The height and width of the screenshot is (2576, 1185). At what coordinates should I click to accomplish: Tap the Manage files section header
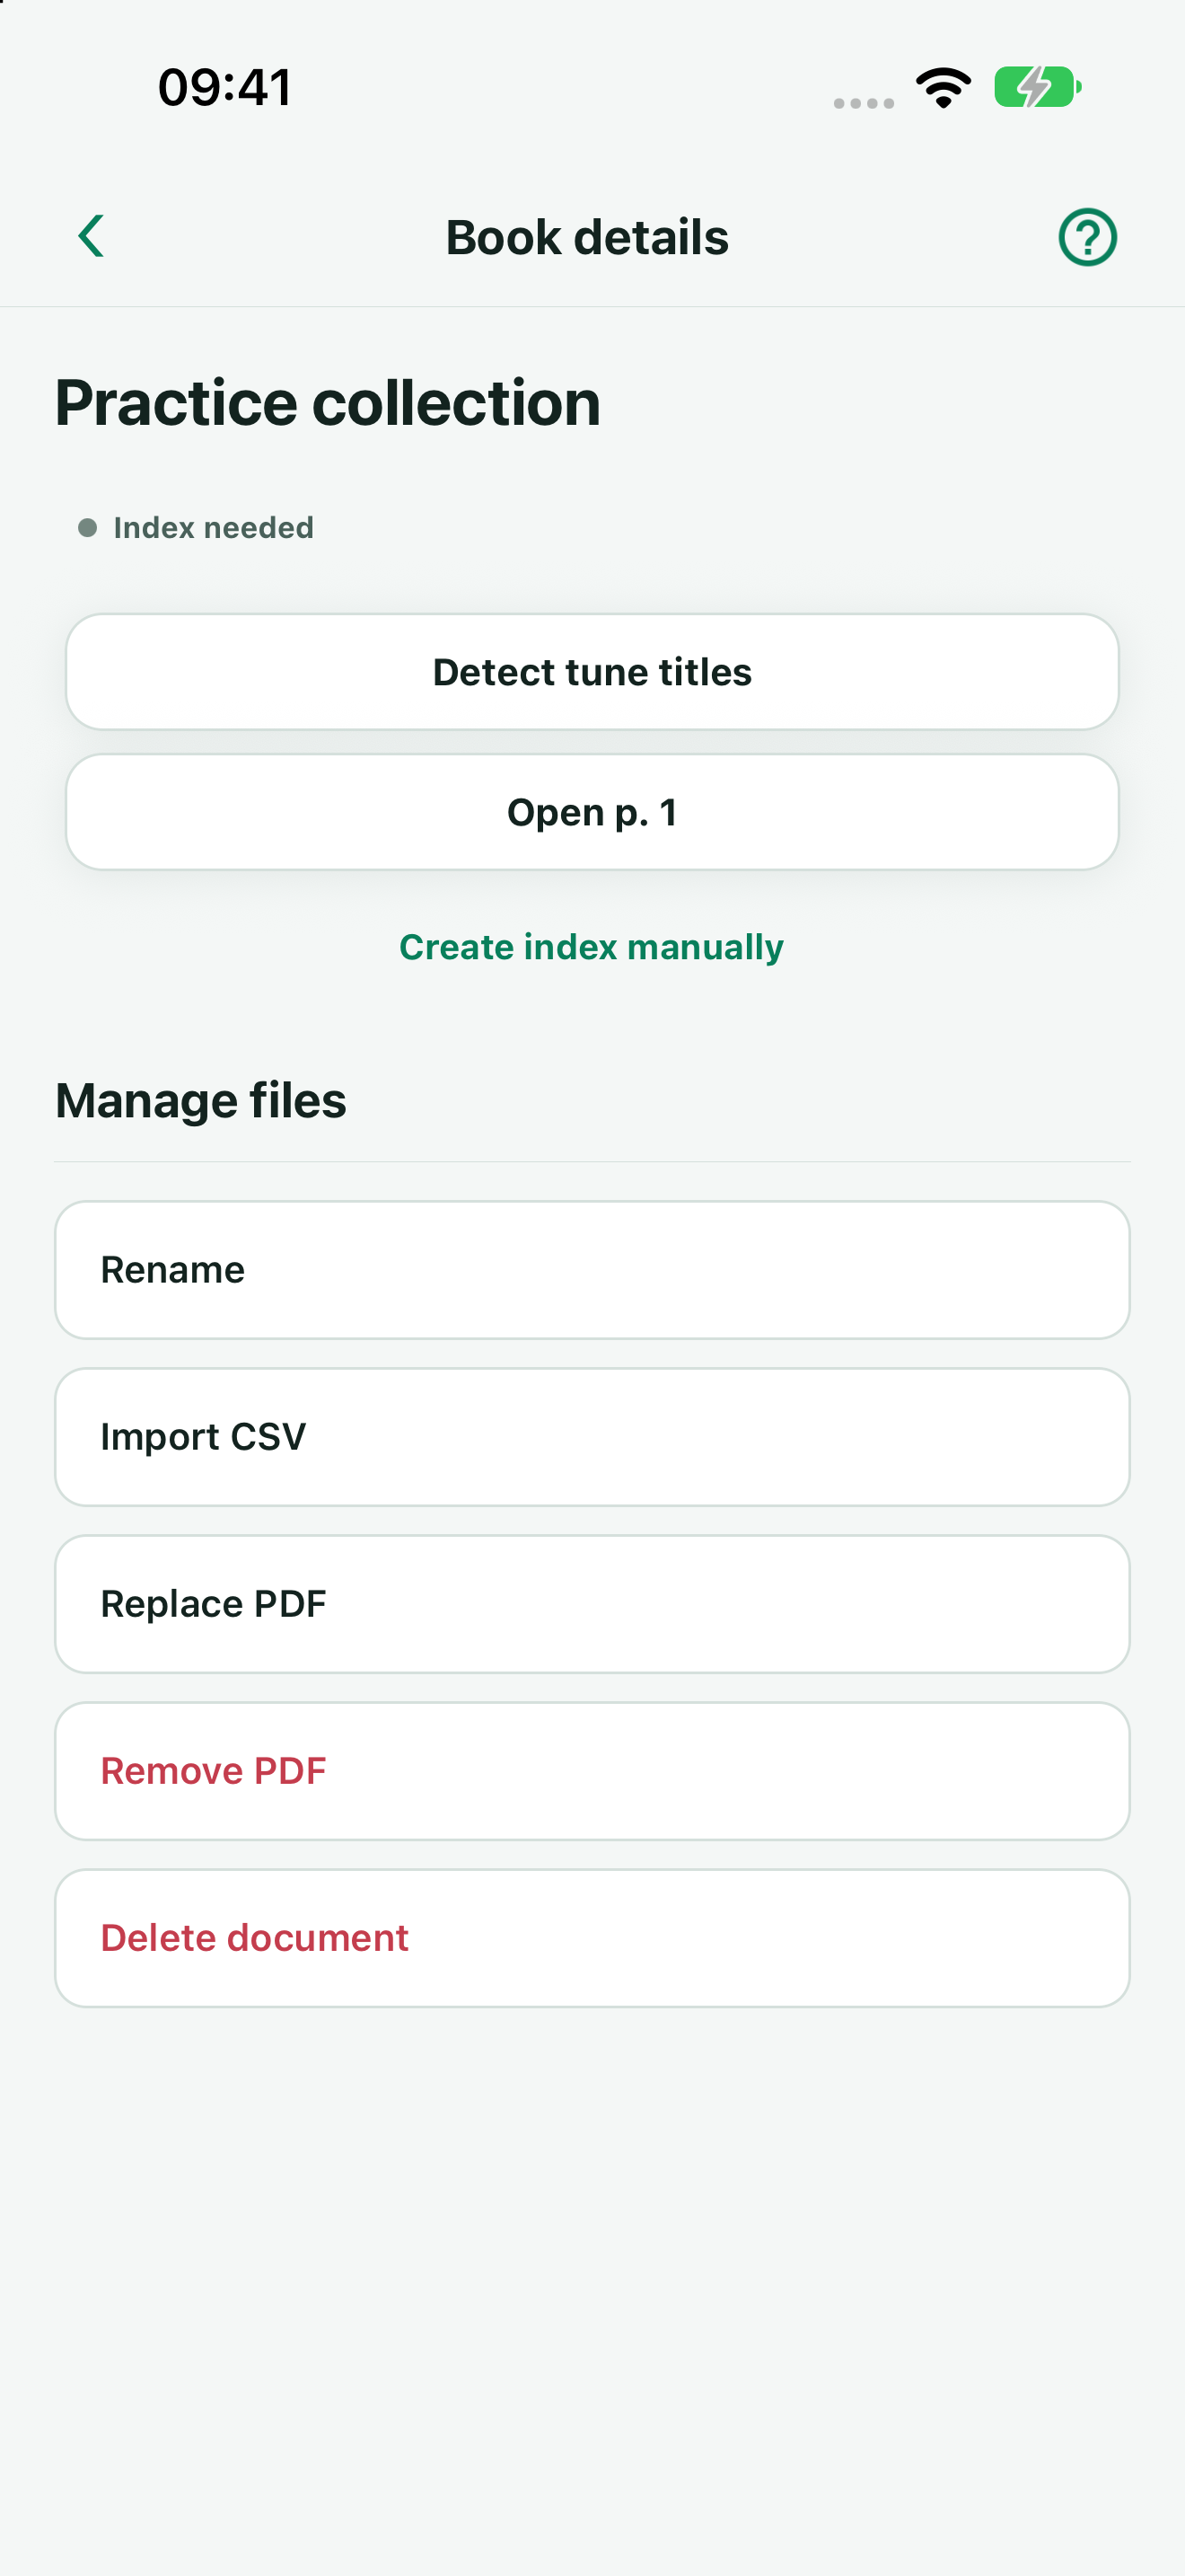[201, 1100]
